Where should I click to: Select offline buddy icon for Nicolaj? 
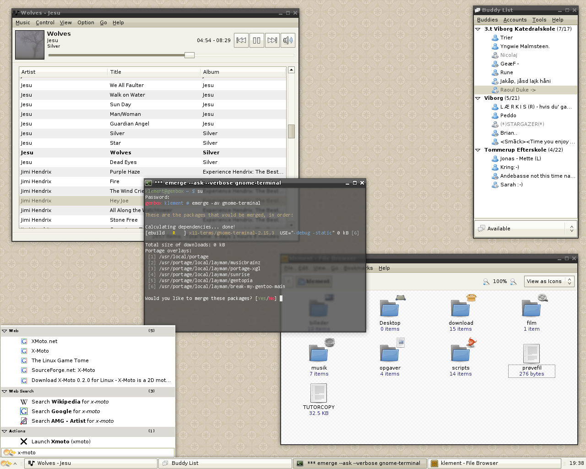495,55
